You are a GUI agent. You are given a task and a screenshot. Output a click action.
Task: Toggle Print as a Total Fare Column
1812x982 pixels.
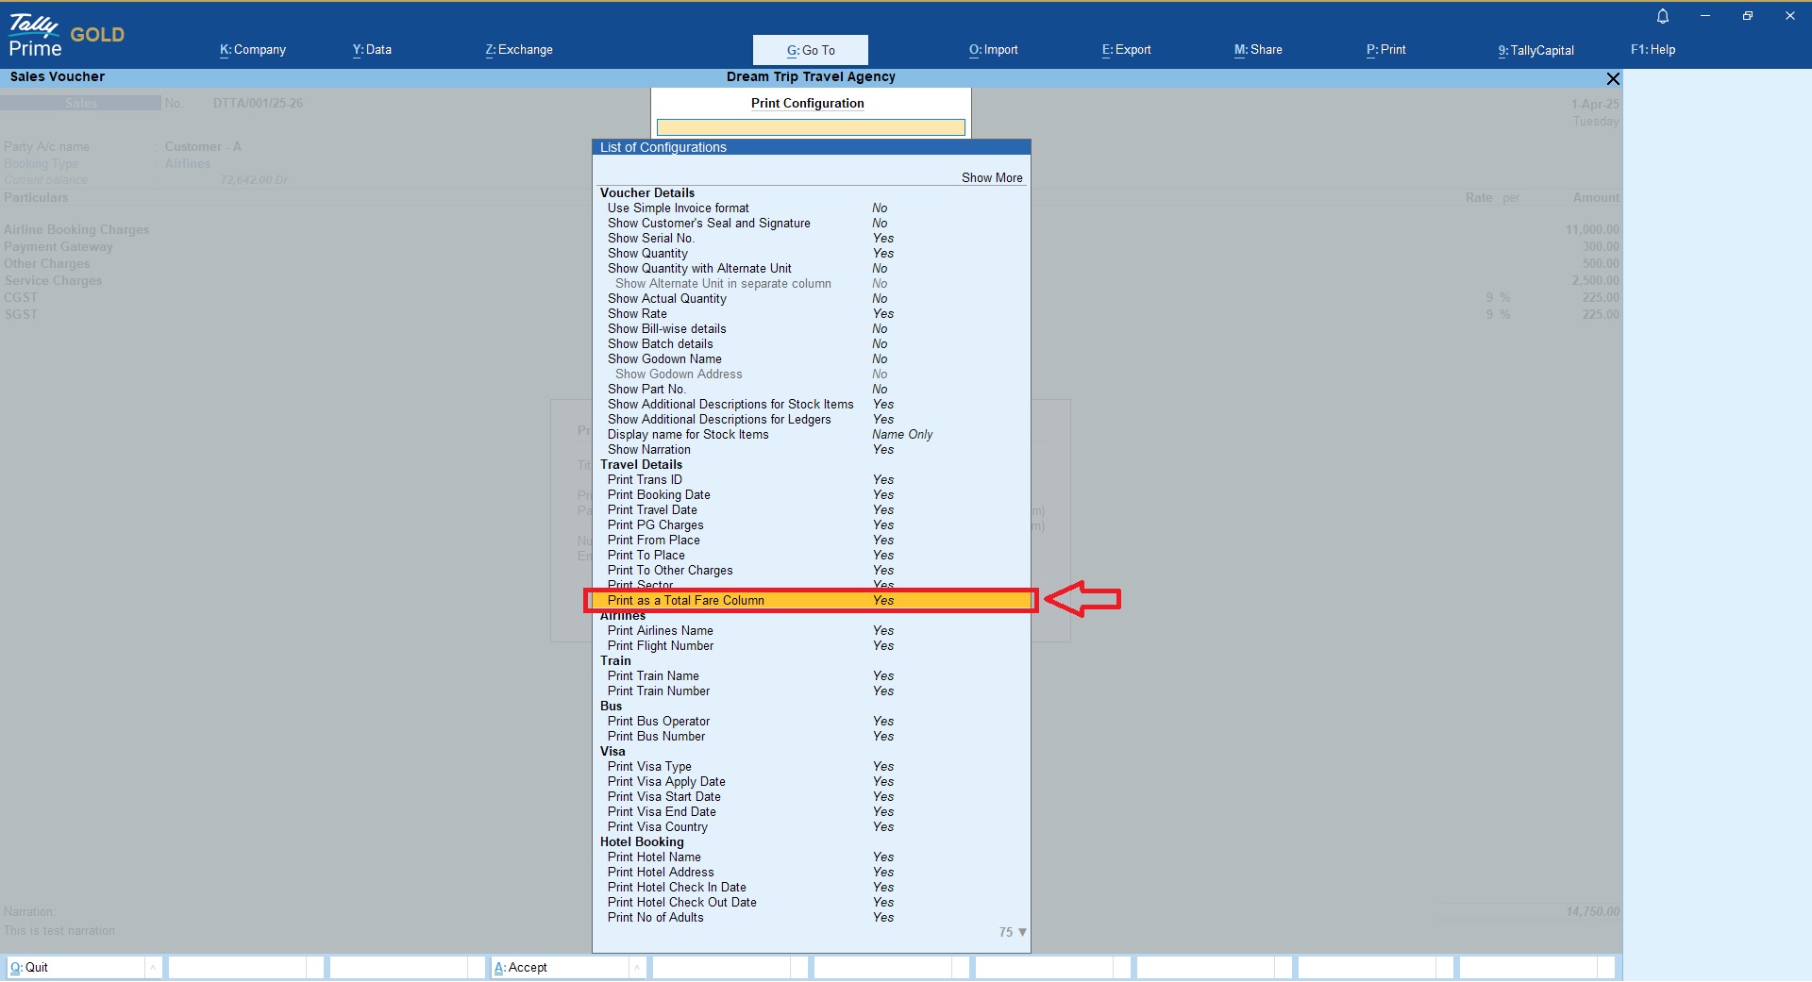coord(686,601)
